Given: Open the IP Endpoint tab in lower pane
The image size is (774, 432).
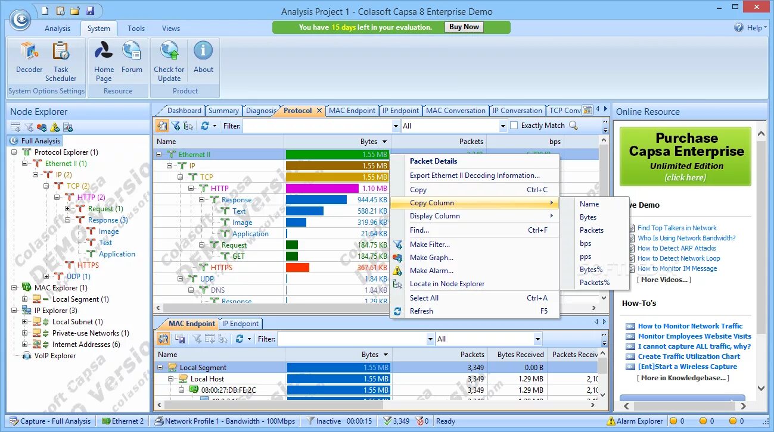Looking at the screenshot, I should pyautogui.click(x=241, y=324).
